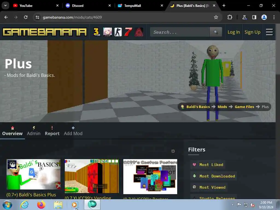Open a new browser tab

click(x=224, y=5)
